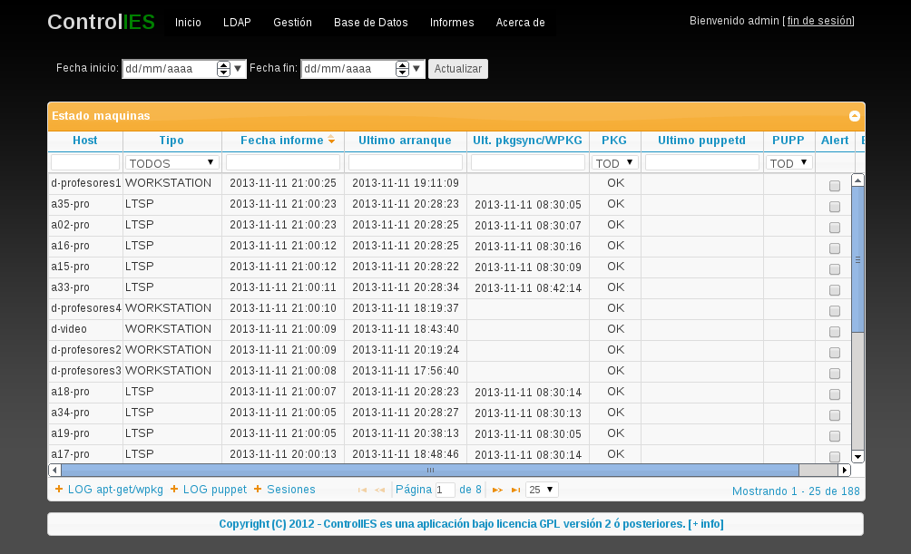The height and width of the screenshot is (554, 911).
Task: Click the Actualizar button
Action: tap(458, 69)
